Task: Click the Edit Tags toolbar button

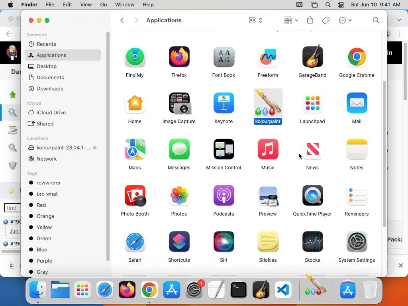Action: pos(326,20)
